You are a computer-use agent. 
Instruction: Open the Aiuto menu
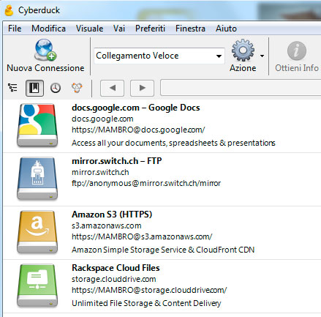coord(226,29)
